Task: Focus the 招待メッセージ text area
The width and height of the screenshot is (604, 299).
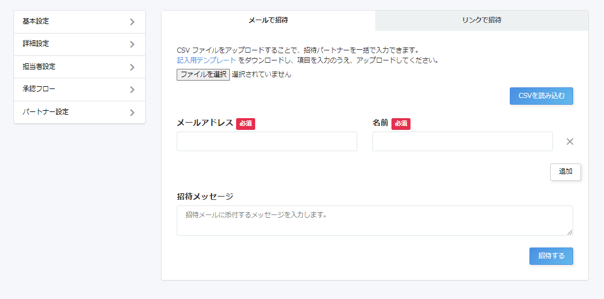Action: click(375, 221)
